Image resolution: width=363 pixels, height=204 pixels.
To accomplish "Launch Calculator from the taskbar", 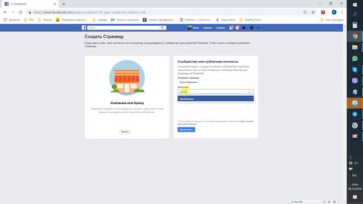I will tap(354, 25).
